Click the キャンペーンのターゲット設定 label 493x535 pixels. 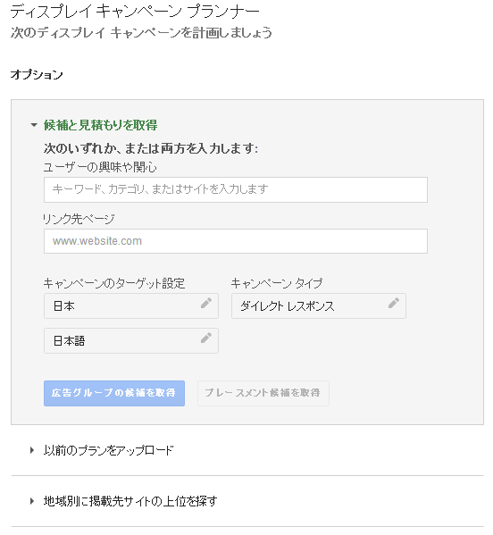[x=114, y=283]
